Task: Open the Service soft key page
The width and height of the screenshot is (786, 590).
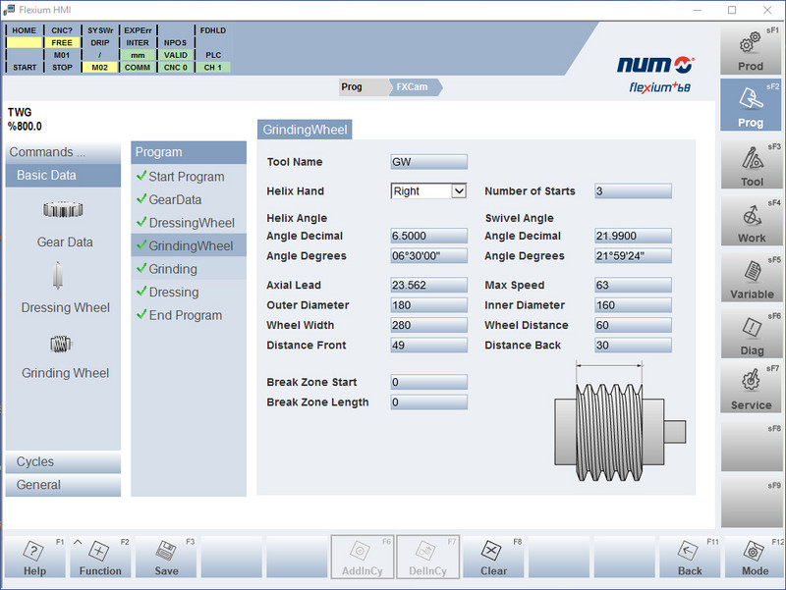Action: click(x=751, y=389)
